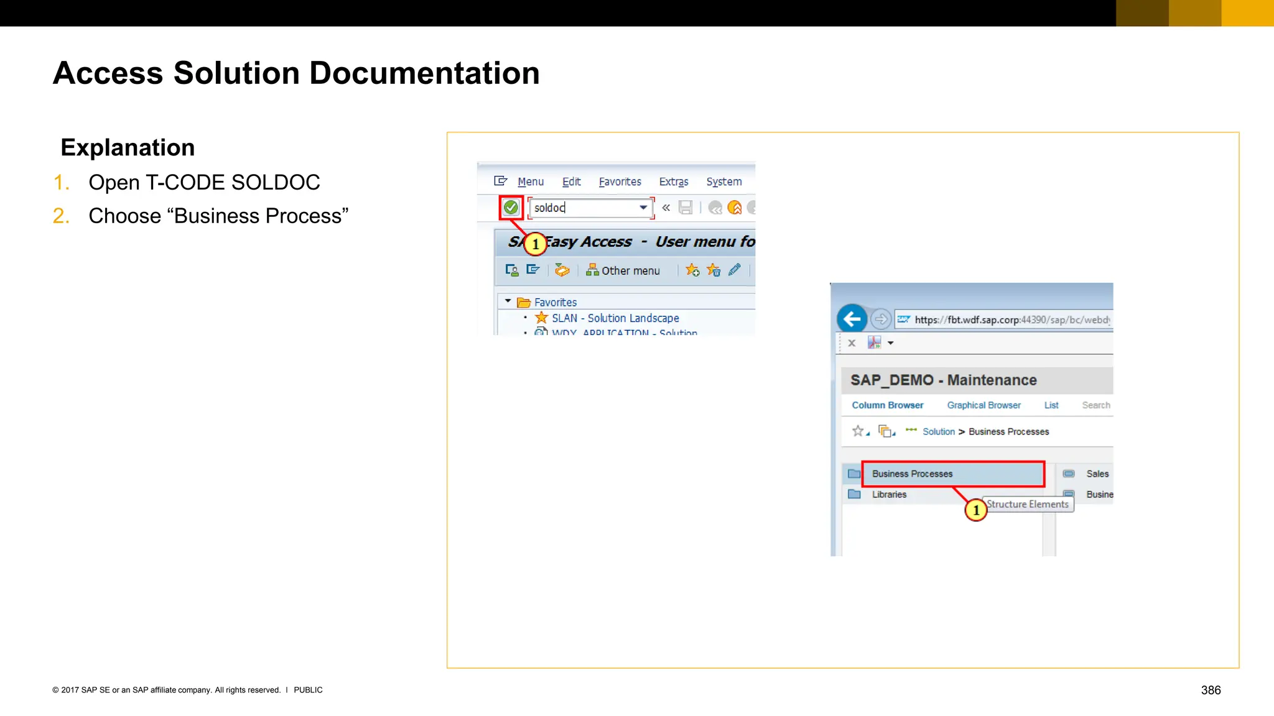The width and height of the screenshot is (1274, 716).
Task: Select SLAN - Solution Landscape favorite
Action: [x=615, y=318]
